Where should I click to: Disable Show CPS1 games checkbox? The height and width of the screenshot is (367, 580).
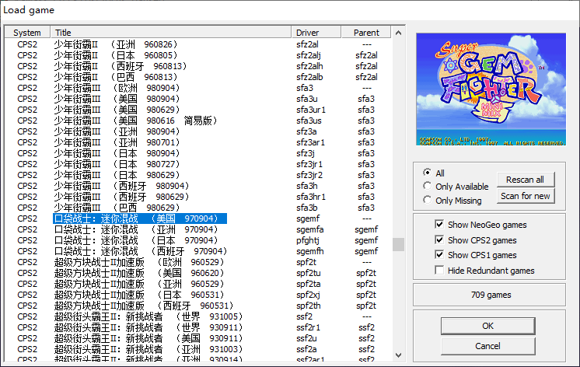tap(440, 255)
